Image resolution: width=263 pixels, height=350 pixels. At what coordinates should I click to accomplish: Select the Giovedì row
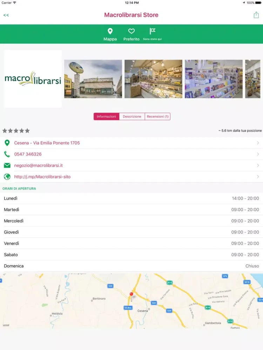[131, 232]
